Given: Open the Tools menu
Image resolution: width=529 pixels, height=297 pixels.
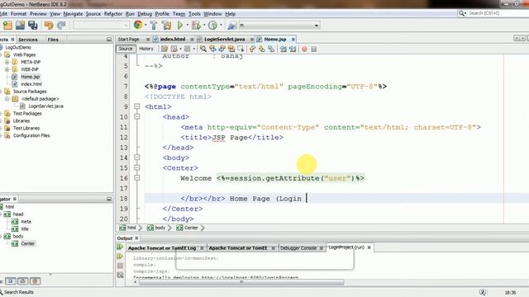Looking at the screenshot, I should pyautogui.click(x=194, y=14).
